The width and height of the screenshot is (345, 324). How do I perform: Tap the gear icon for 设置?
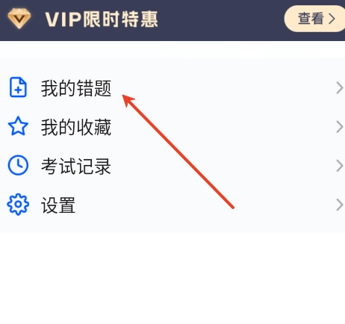tap(18, 205)
